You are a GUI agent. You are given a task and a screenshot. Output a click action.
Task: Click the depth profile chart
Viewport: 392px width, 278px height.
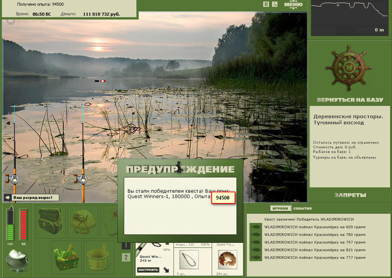(350, 18)
